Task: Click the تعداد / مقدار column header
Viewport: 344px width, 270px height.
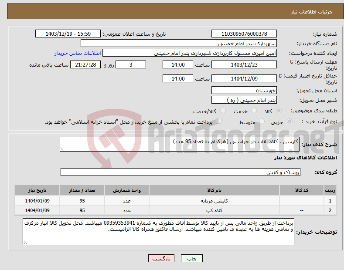Action: pos(82,190)
